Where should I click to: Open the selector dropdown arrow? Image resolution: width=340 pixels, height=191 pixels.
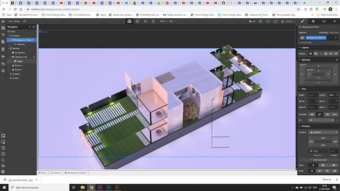pos(336,38)
